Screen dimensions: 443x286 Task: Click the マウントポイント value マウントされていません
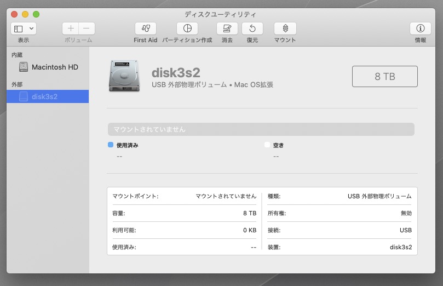click(226, 196)
